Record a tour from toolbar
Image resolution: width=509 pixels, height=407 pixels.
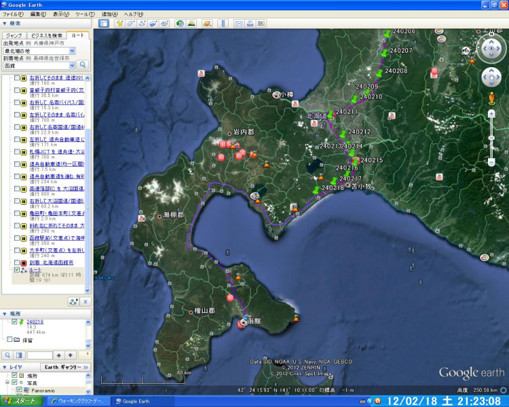(165, 23)
